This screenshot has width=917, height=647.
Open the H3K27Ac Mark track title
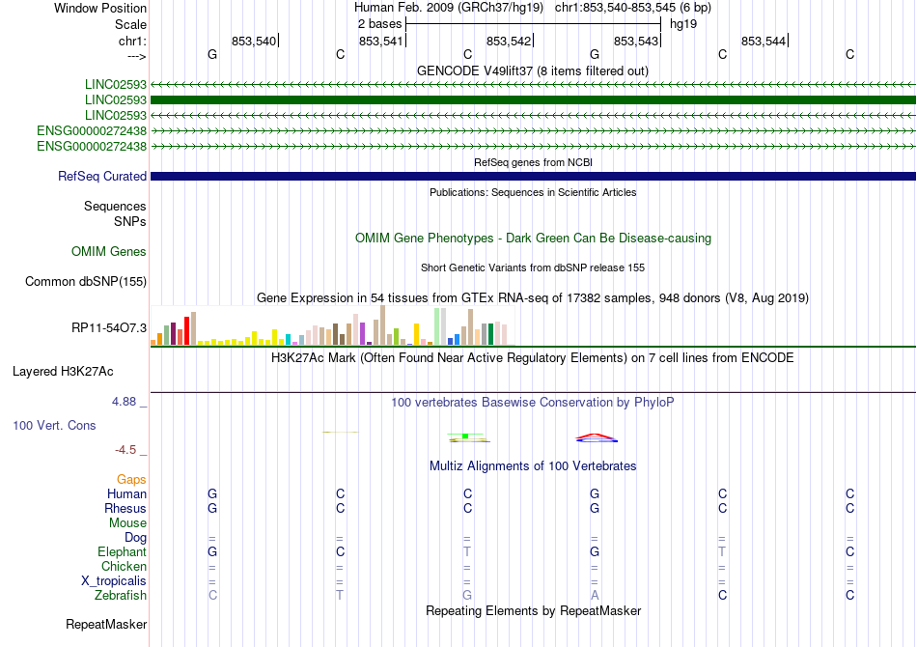tap(533, 357)
